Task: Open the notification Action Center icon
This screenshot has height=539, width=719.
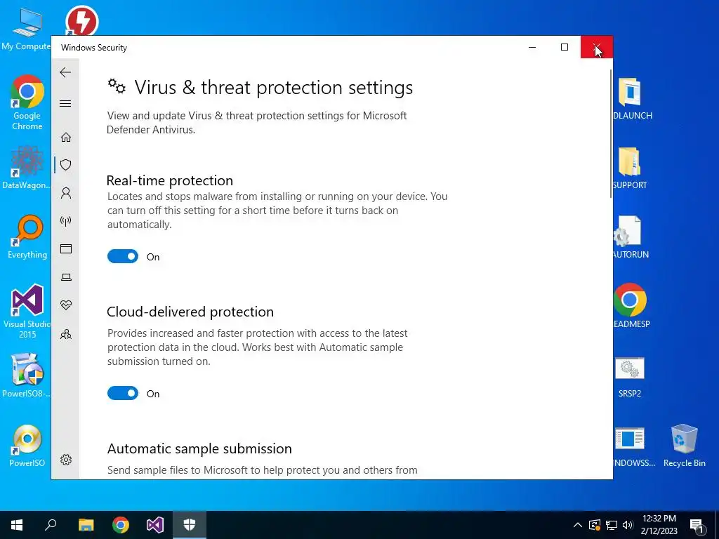Action: [x=697, y=525]
